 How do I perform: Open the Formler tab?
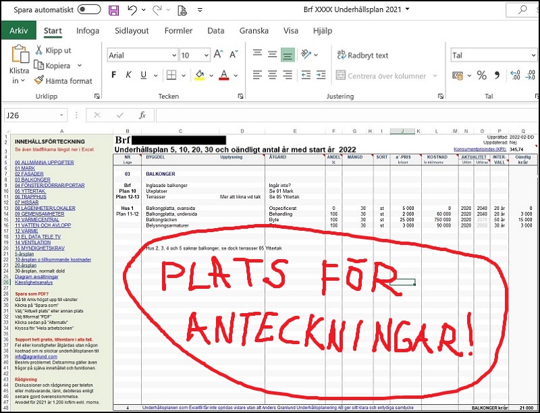(x=178, y=30)
